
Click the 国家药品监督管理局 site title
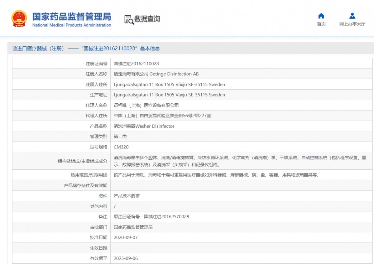click(x=72, y=16)
